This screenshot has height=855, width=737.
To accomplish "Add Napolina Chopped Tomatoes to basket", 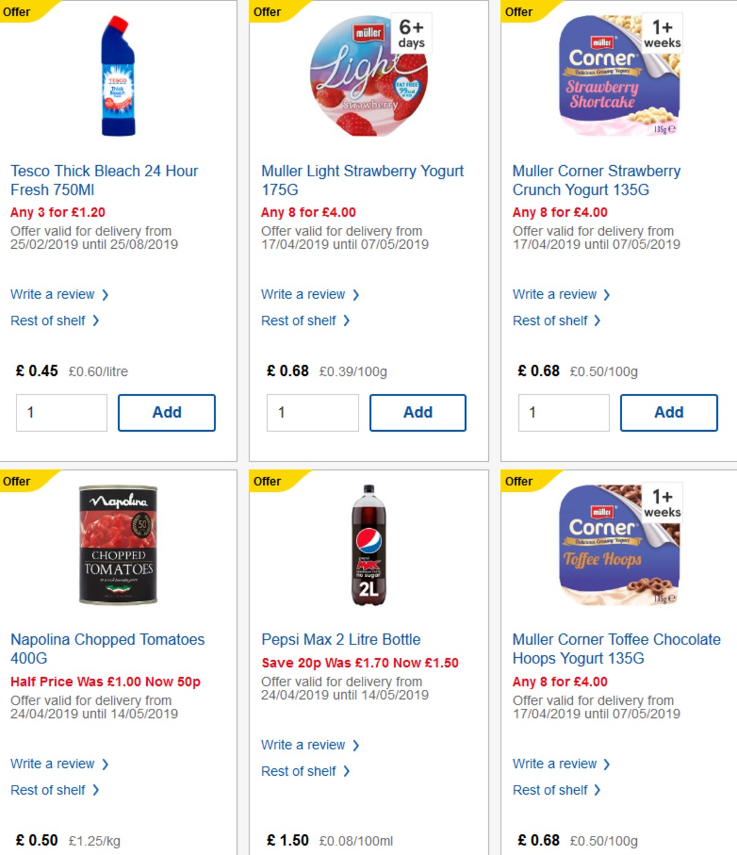I will point(166,854).
